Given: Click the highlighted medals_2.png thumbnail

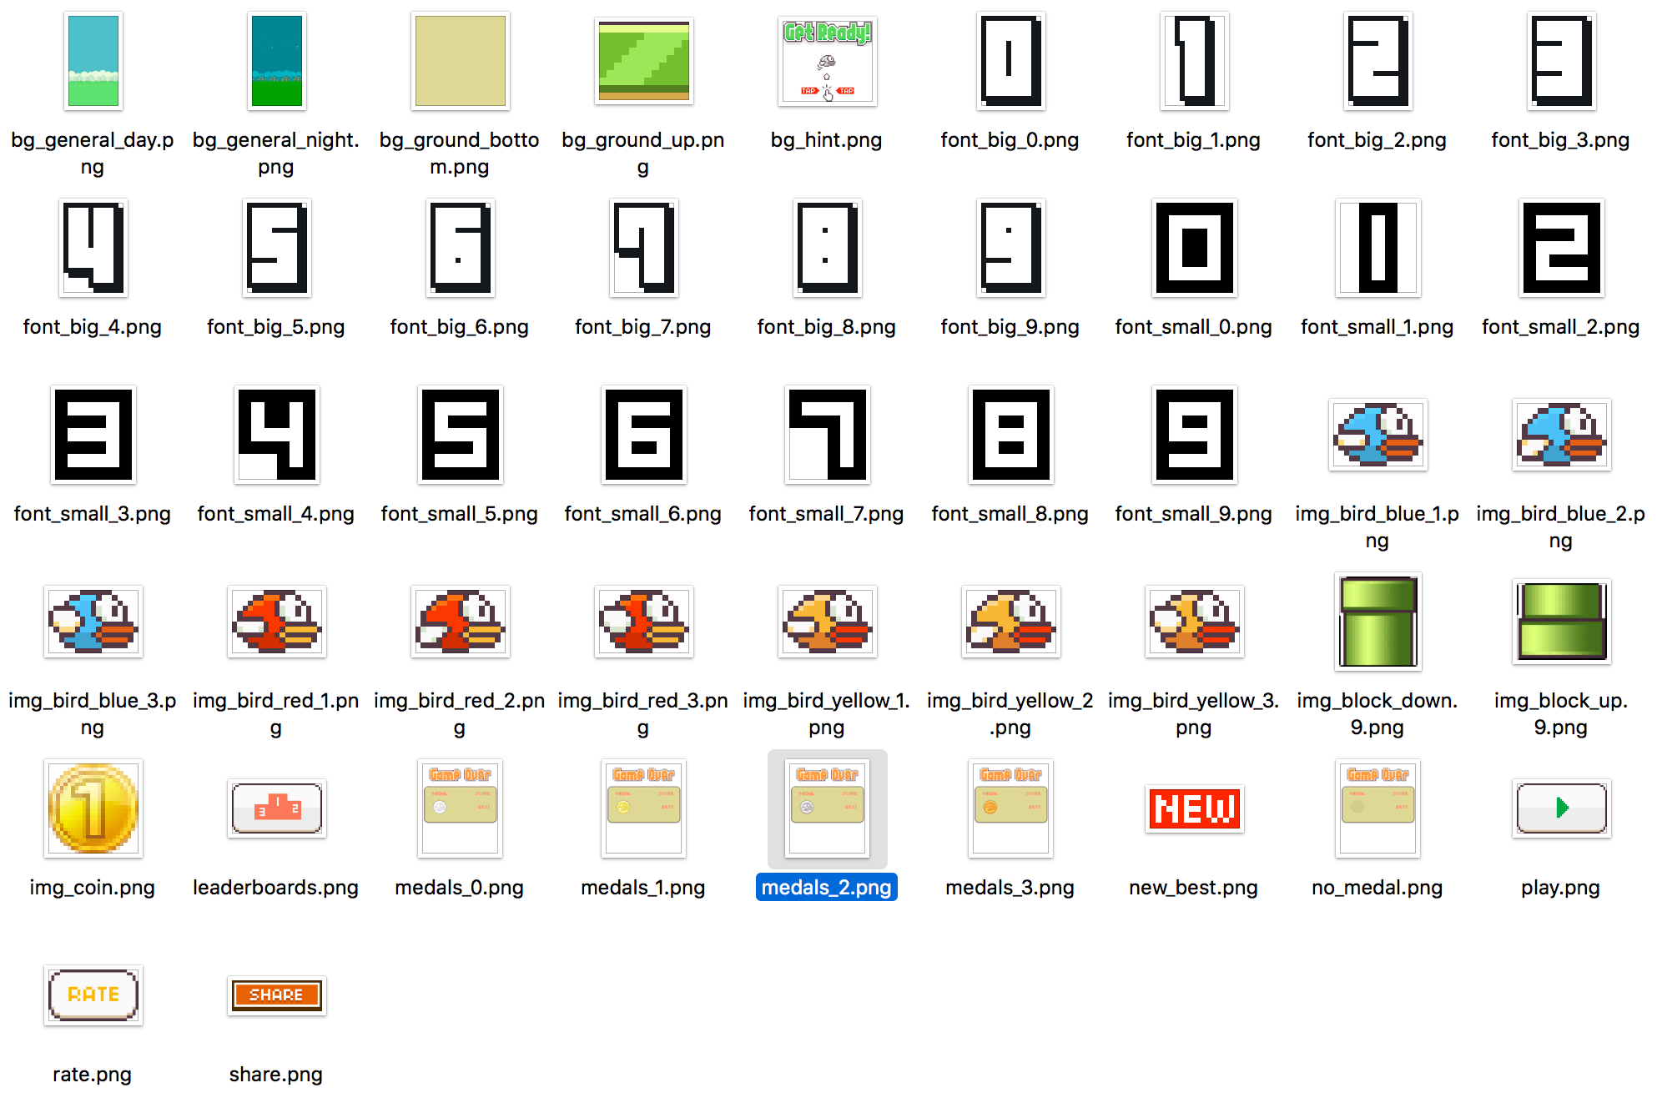Looking at the screenshot, I should 827,808.
